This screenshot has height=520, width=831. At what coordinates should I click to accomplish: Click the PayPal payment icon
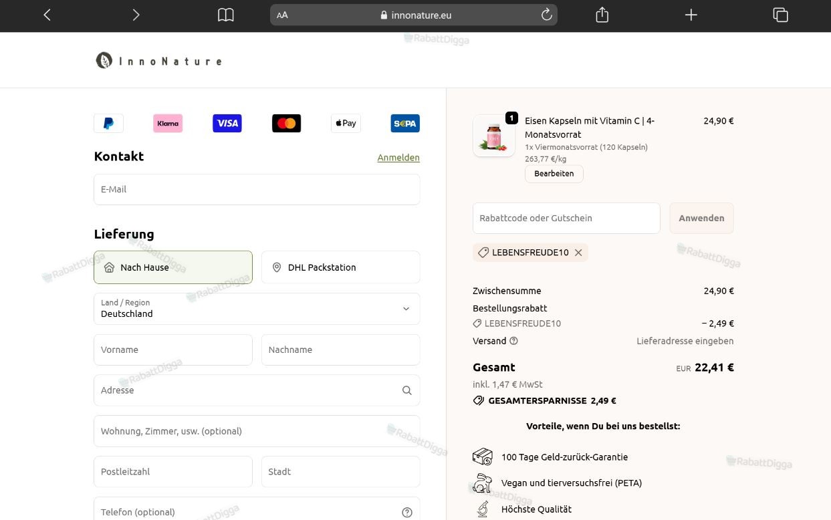(x=108, y=124)
